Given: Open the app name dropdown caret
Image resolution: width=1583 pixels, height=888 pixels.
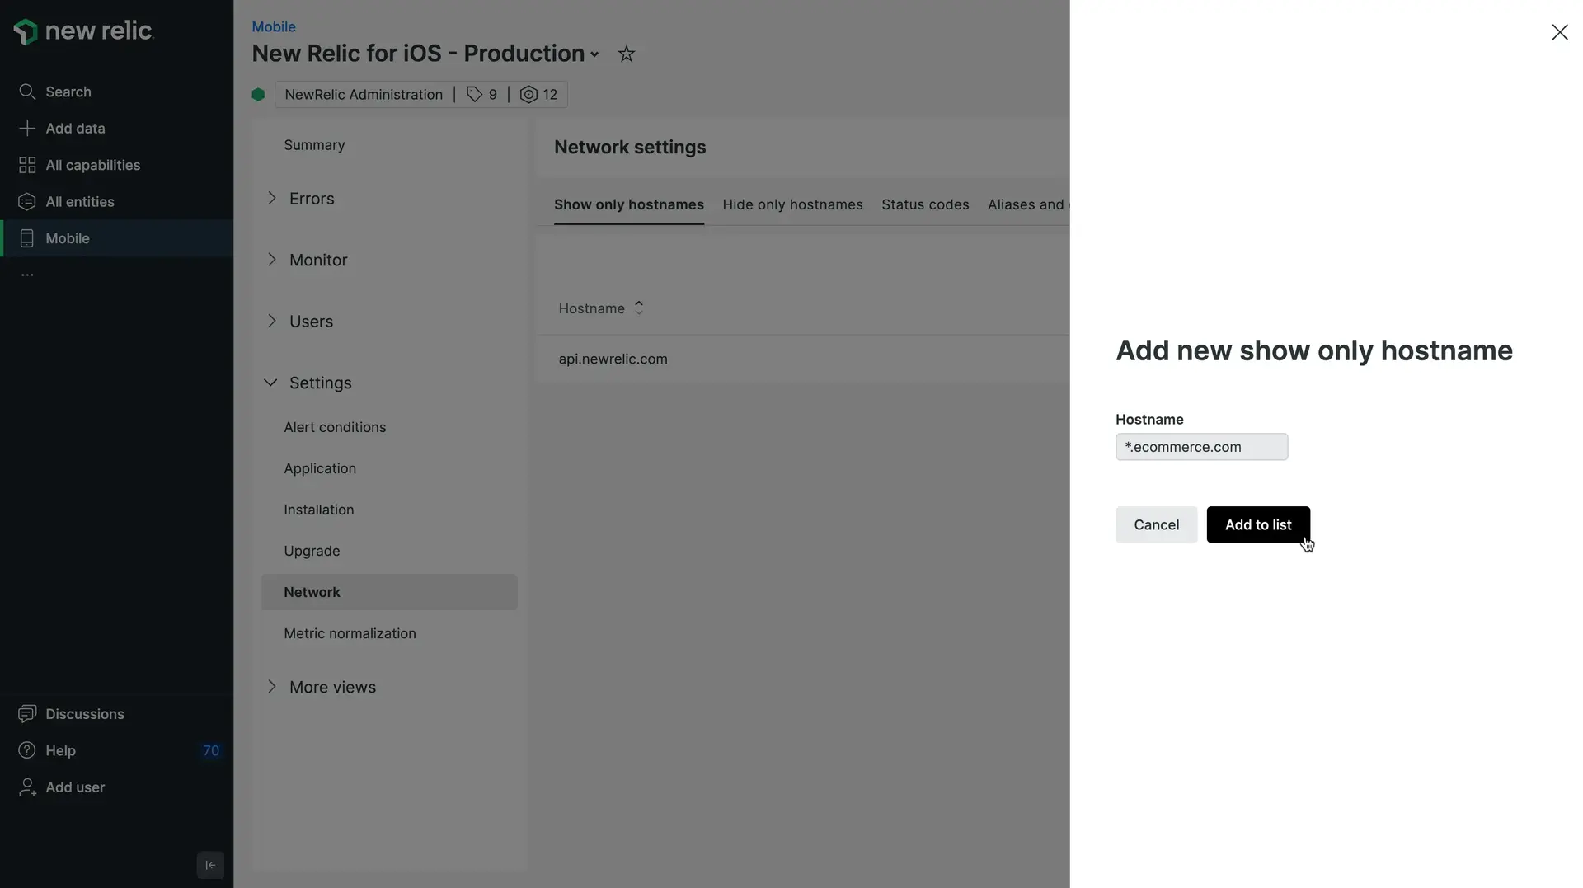Looking at the screenshot, I should tap(594, 54).
